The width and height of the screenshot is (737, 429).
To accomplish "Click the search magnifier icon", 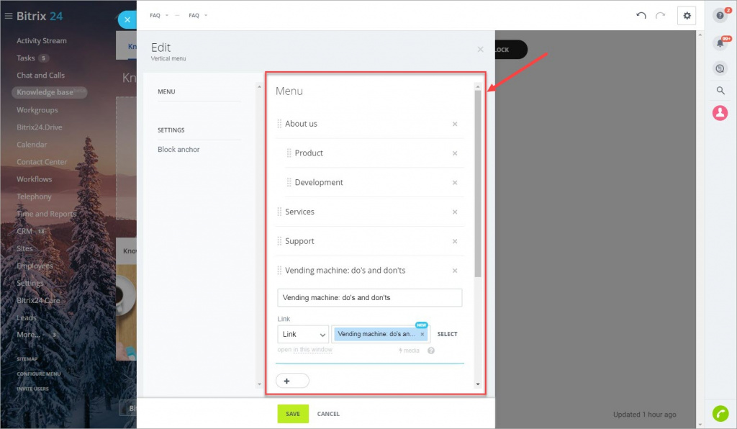I will tap(720, 90).
